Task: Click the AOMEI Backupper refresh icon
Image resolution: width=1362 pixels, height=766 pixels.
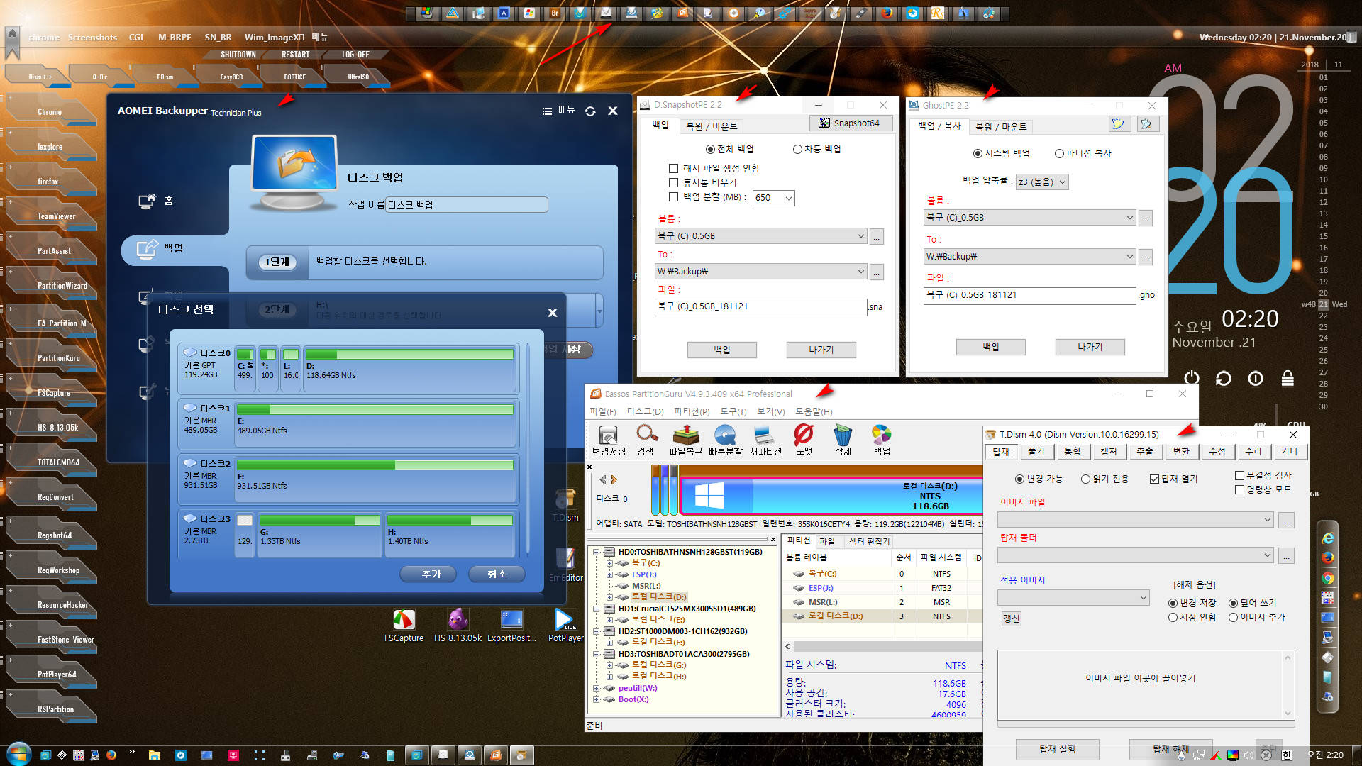Action: point(590,111)
